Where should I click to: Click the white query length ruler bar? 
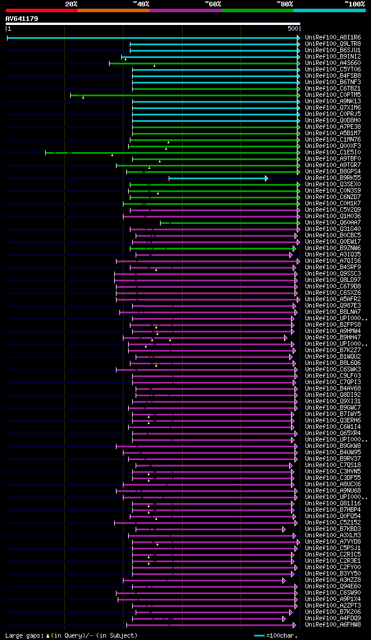coord(153,24)
